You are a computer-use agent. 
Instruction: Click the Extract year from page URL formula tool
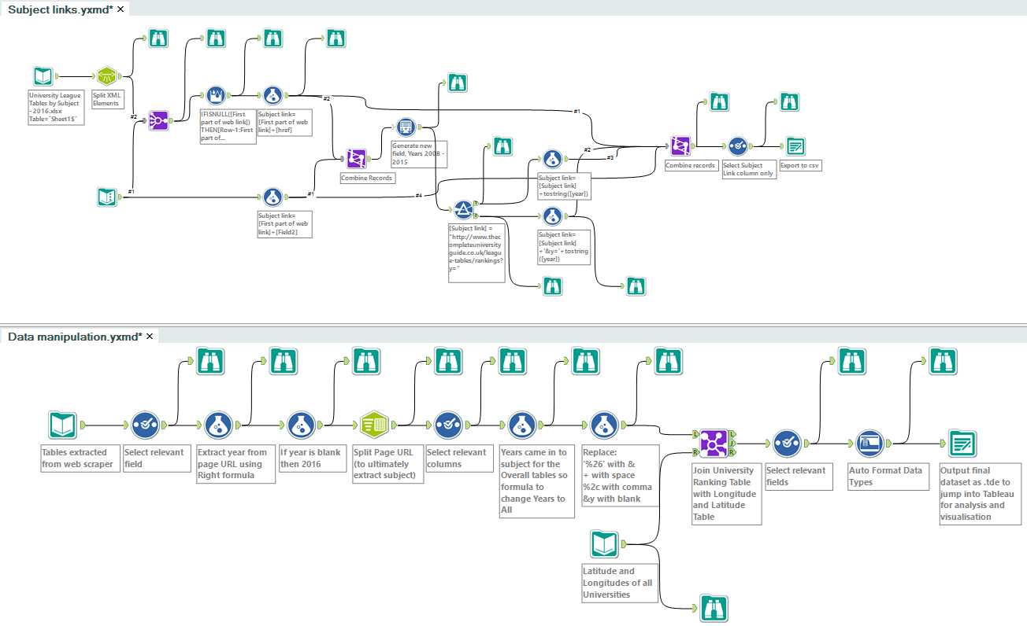click(x=218, y=425)
